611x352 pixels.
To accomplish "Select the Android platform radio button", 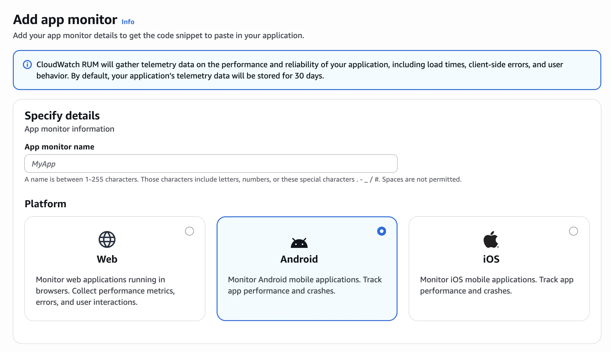I will pyautogui.click(x=382, y=231).
